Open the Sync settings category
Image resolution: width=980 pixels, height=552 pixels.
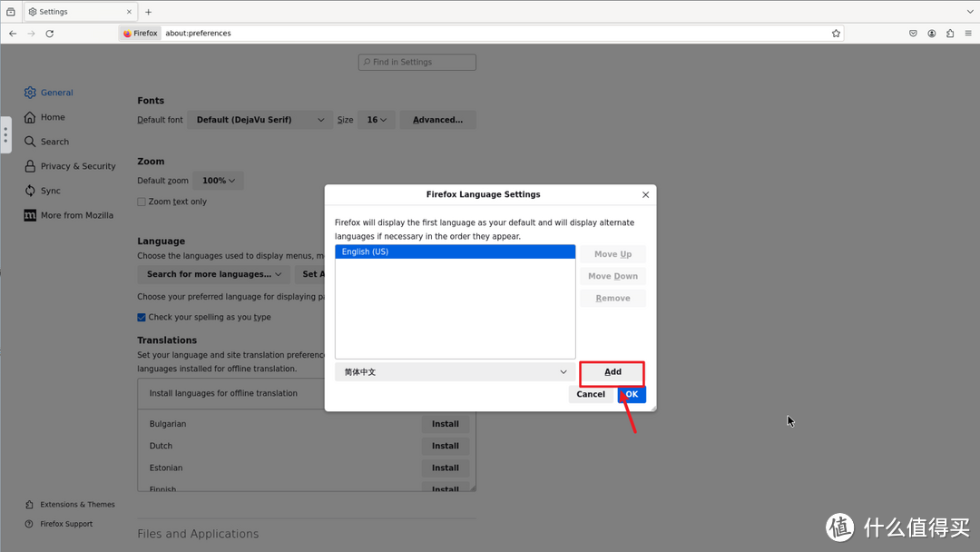point(43,191)
